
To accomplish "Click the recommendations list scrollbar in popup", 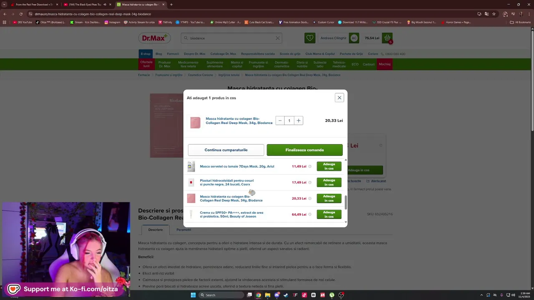I will (346, 202).
